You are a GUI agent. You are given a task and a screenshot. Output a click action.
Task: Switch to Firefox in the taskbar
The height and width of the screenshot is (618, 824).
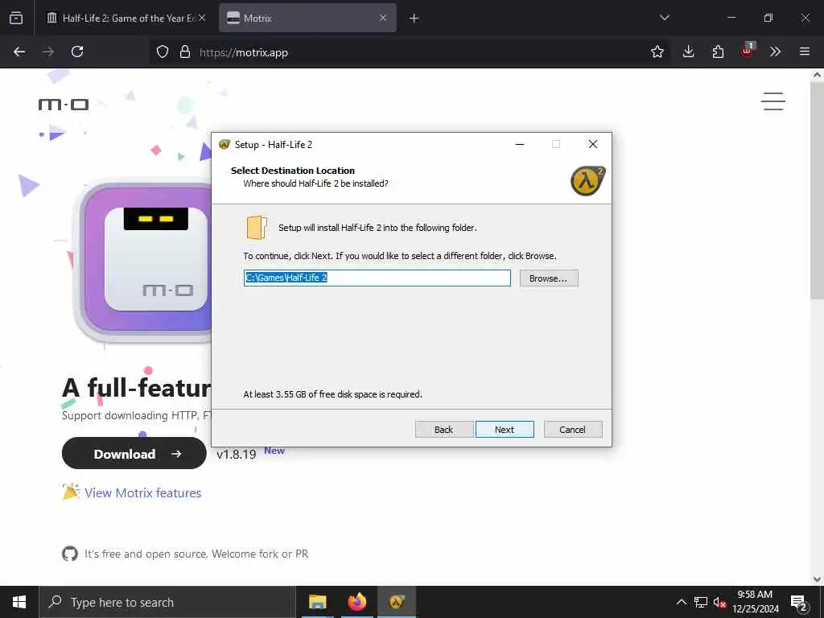pos(356,602)
